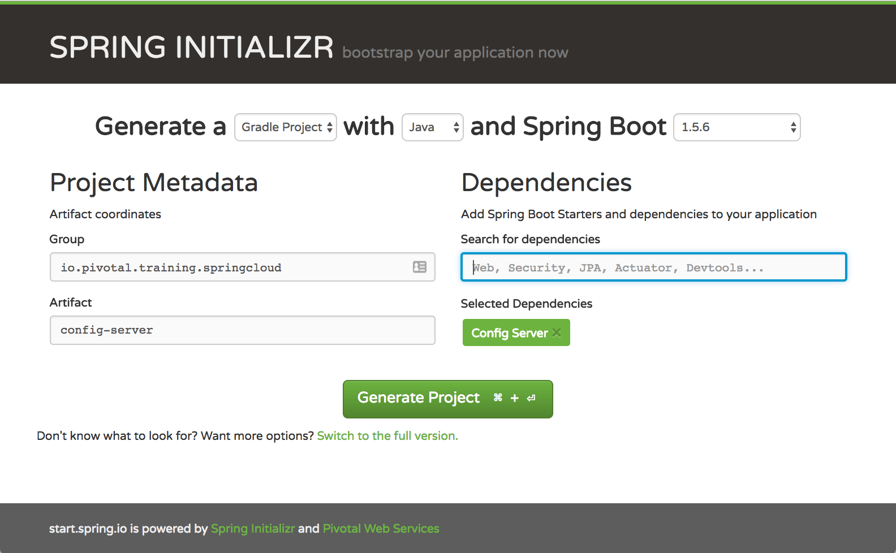Click the contact card icon in Group field
Image resolution: width=896 pixels, height=553 pixels.
point(420,267)
